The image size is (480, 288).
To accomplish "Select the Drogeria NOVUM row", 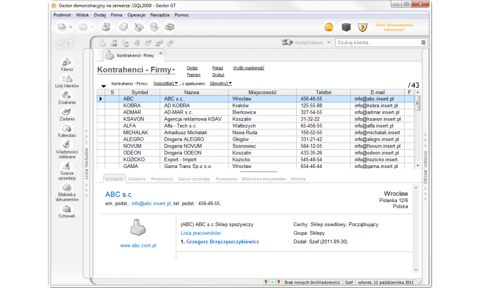I will 256,146.
